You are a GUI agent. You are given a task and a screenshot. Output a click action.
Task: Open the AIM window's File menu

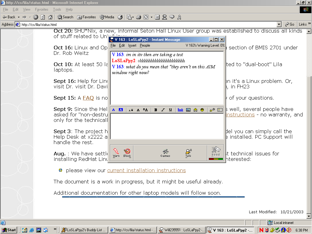[x=113, y=45]
